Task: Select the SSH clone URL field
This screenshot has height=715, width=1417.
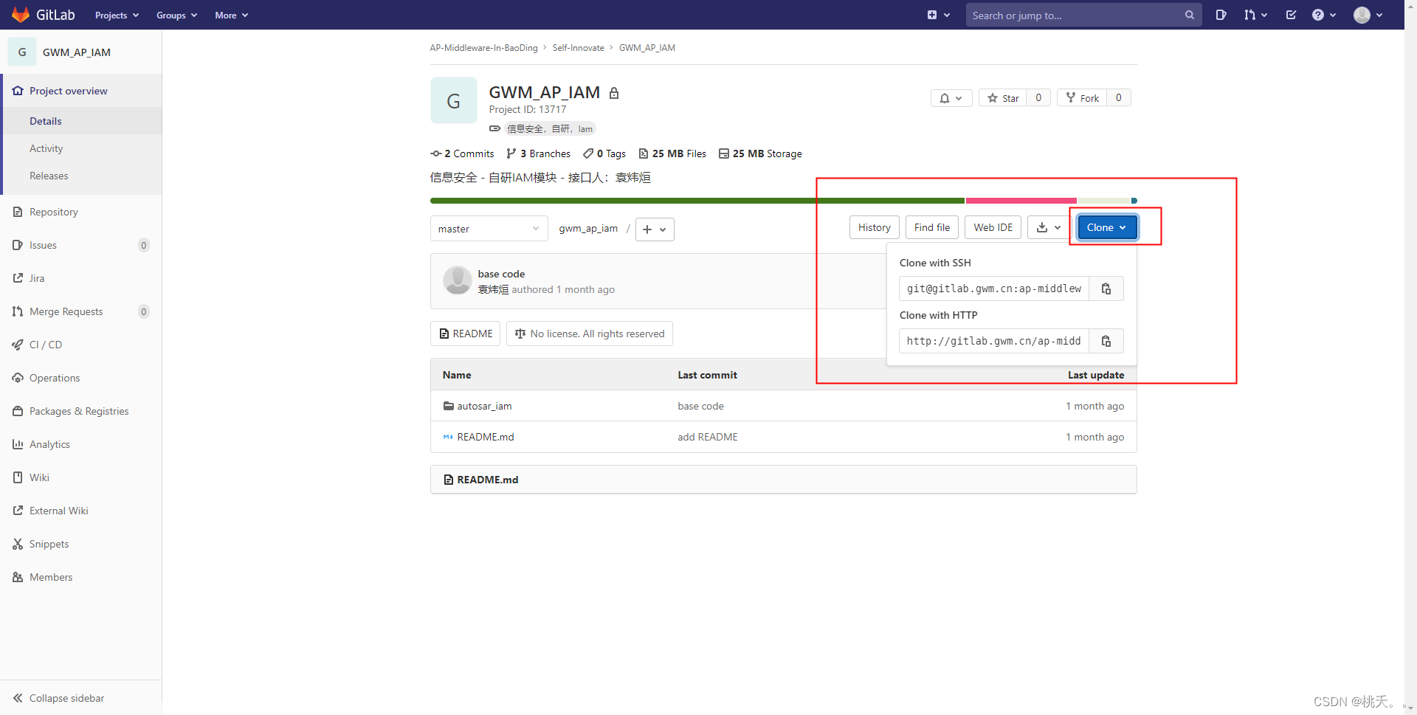Action: click(994, 289)
